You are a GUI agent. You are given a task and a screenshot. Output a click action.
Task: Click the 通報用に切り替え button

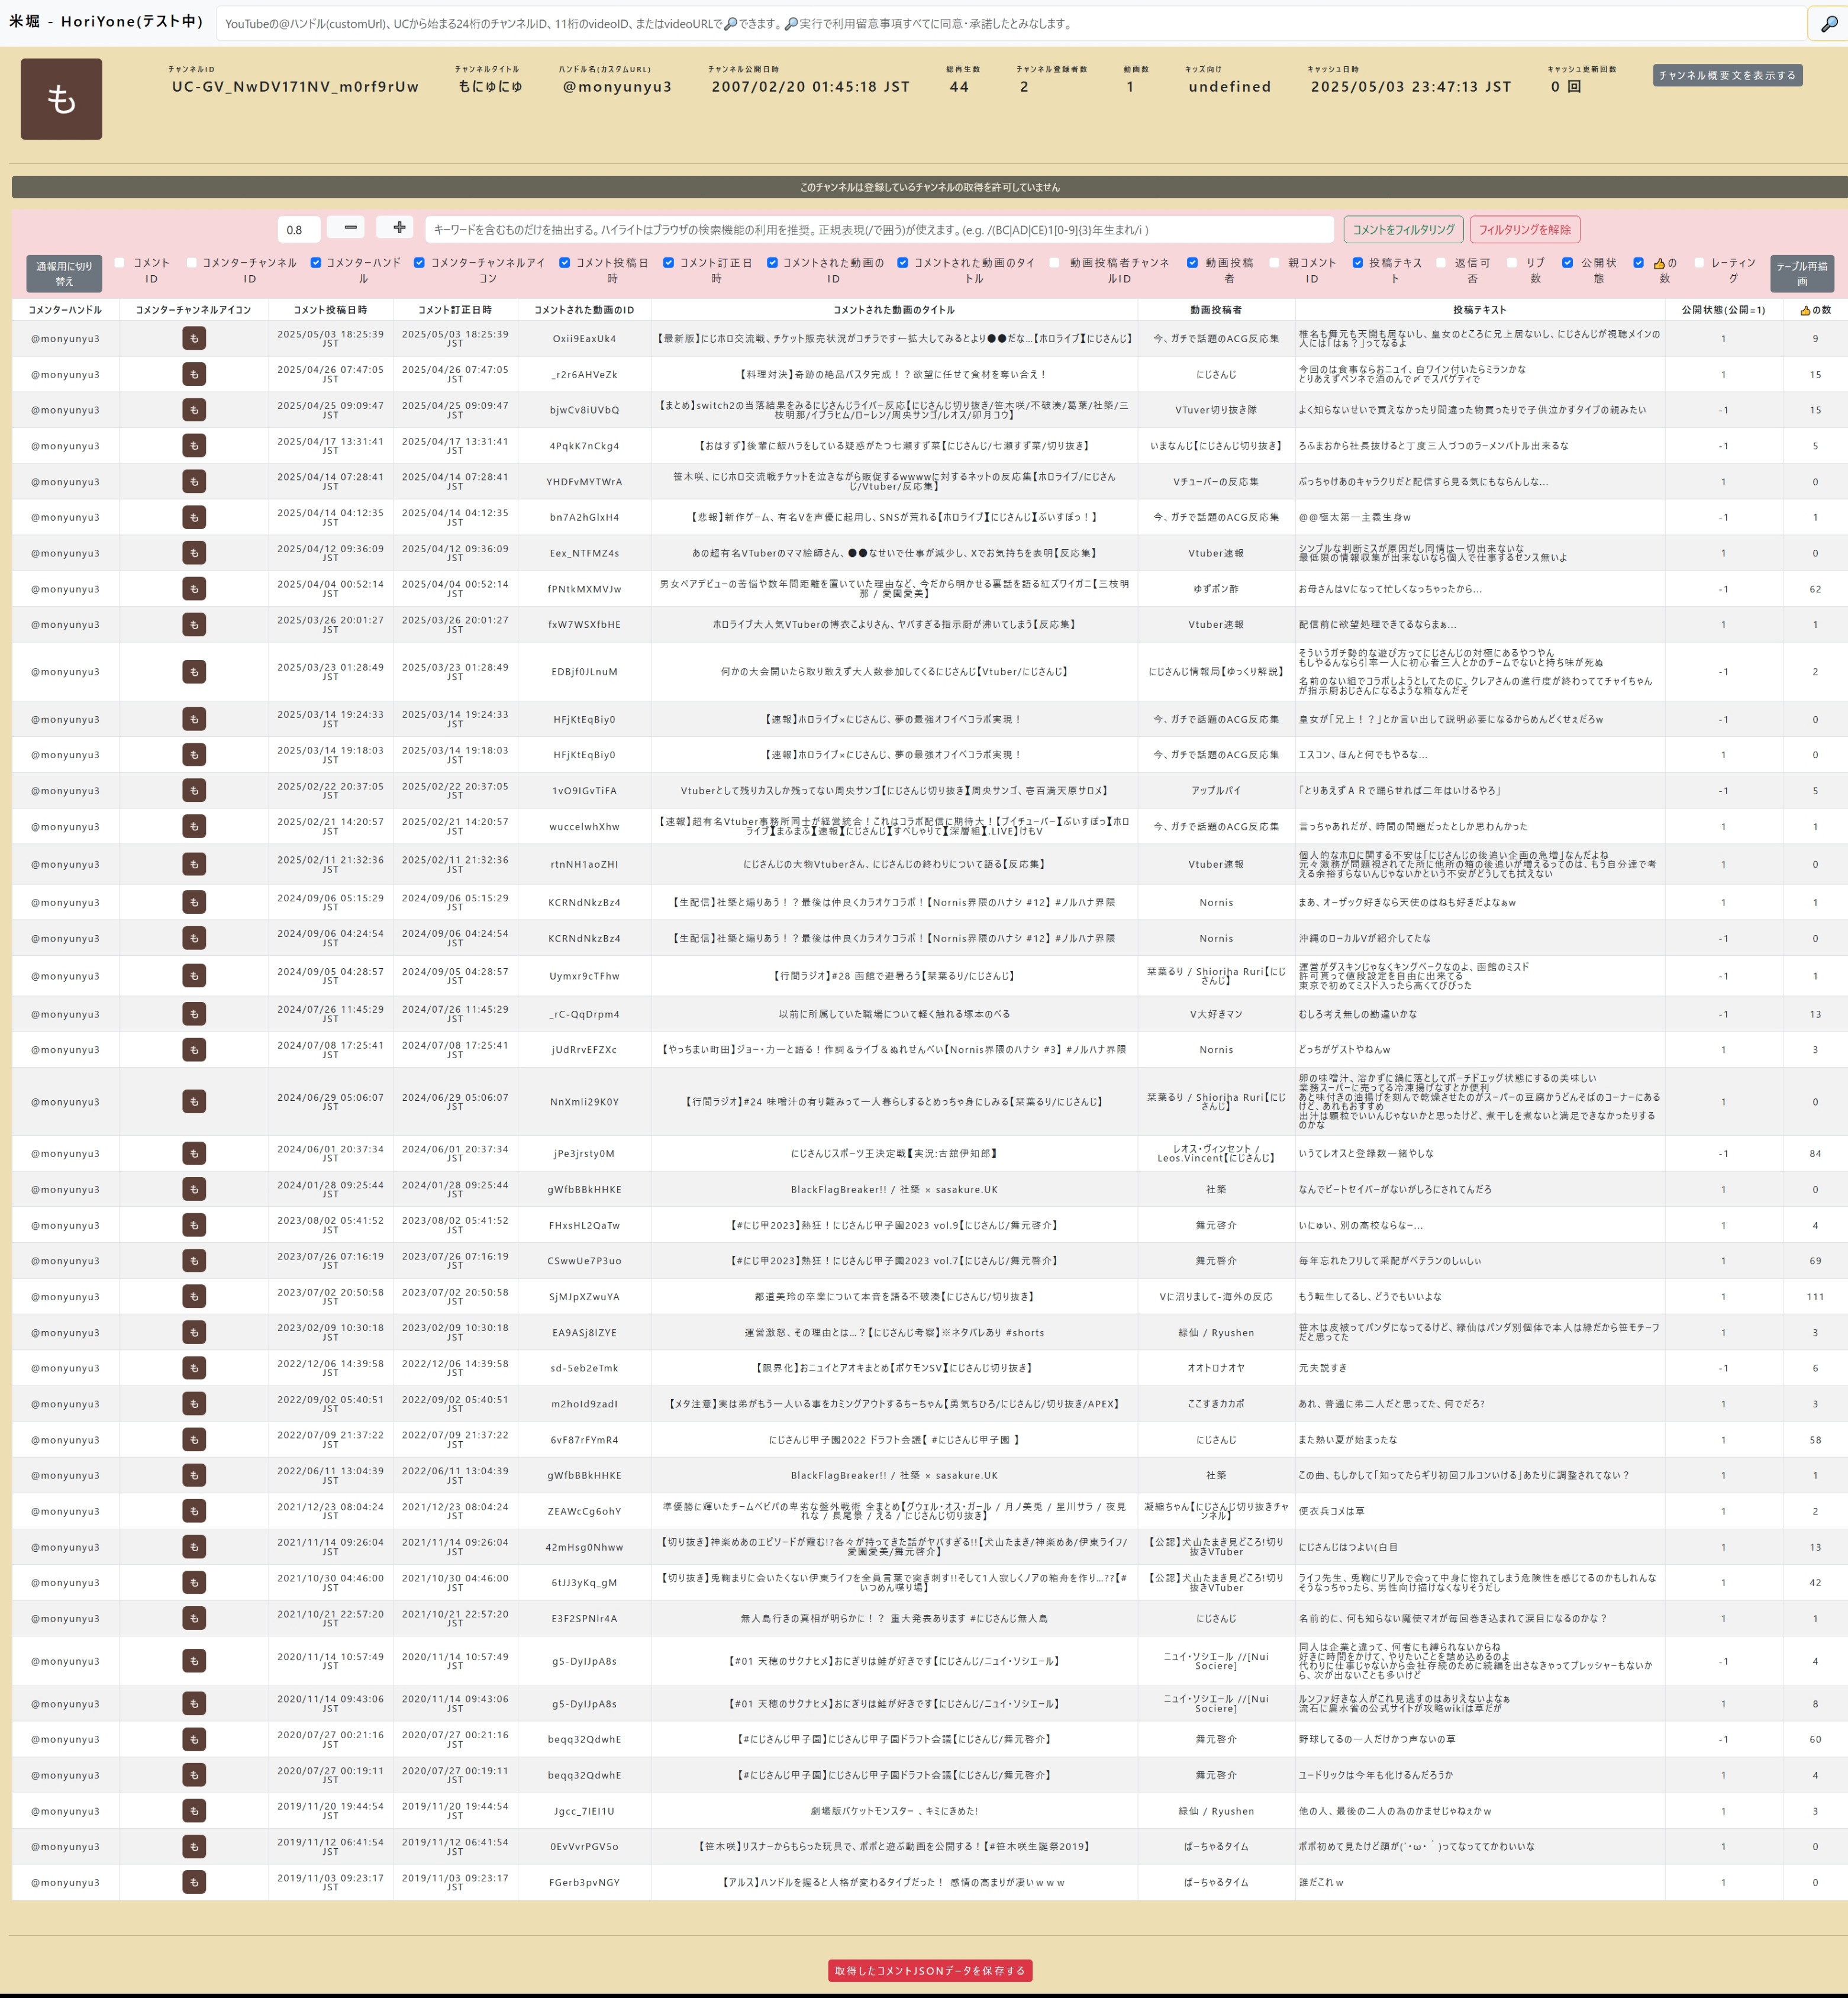click(x=64, y=273)
